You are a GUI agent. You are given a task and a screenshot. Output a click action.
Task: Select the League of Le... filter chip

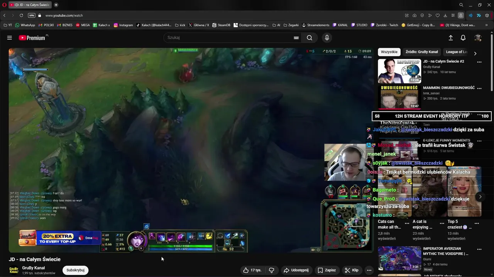coord(456,52)
